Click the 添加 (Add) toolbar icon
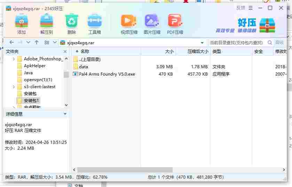 click(22, 24)
